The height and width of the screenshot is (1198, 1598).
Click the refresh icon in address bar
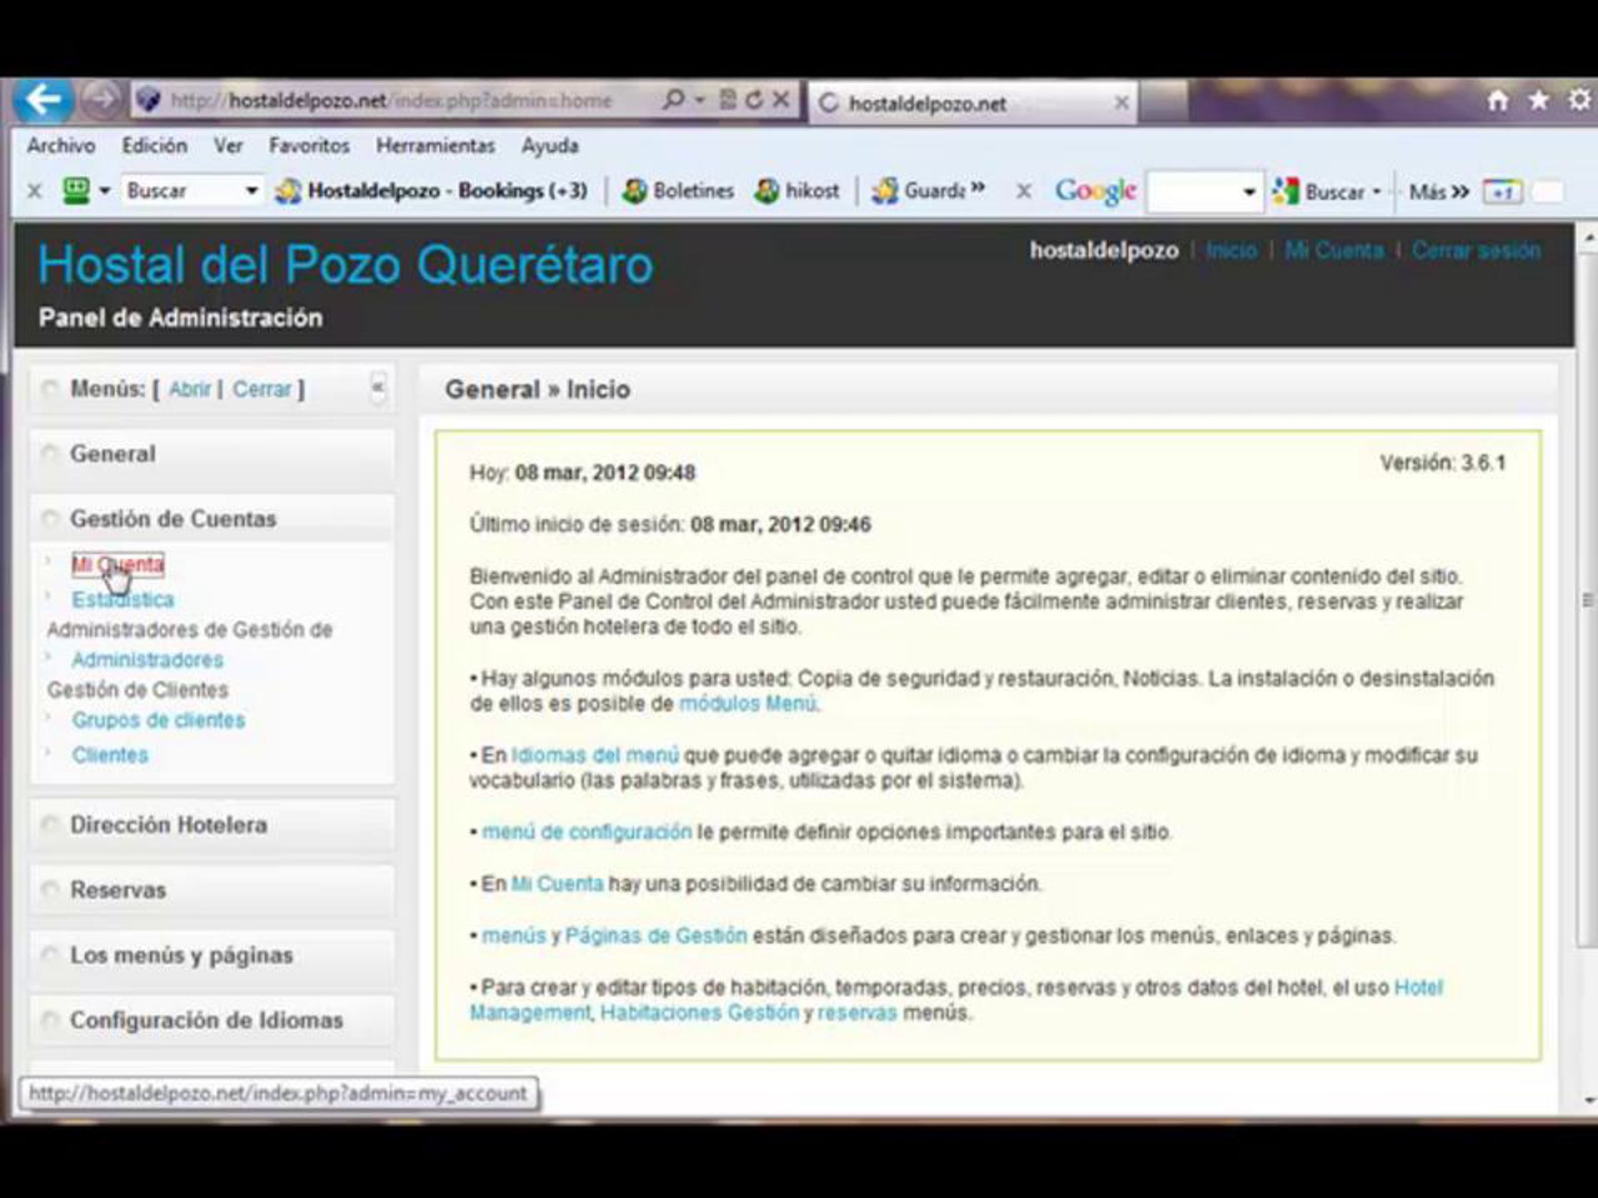[x=754, y=100]
